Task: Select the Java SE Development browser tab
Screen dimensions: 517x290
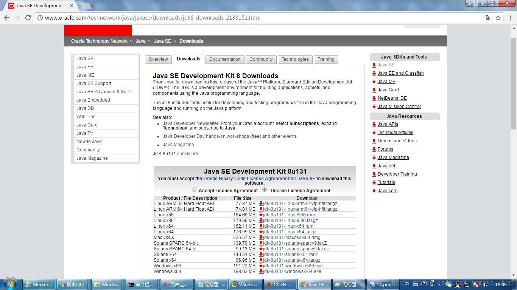Action: point(41,6)
